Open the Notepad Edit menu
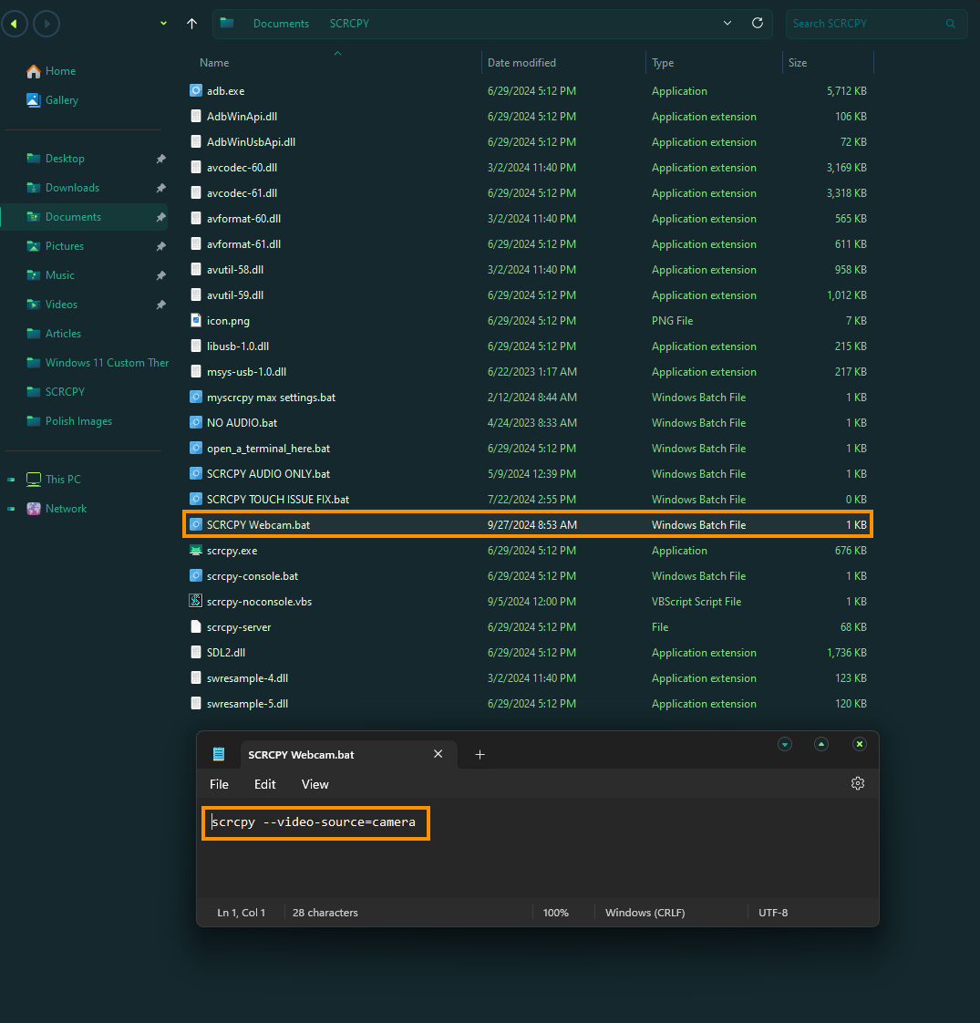The height and width of the screenshot is (1023, 980). point(265,784)
